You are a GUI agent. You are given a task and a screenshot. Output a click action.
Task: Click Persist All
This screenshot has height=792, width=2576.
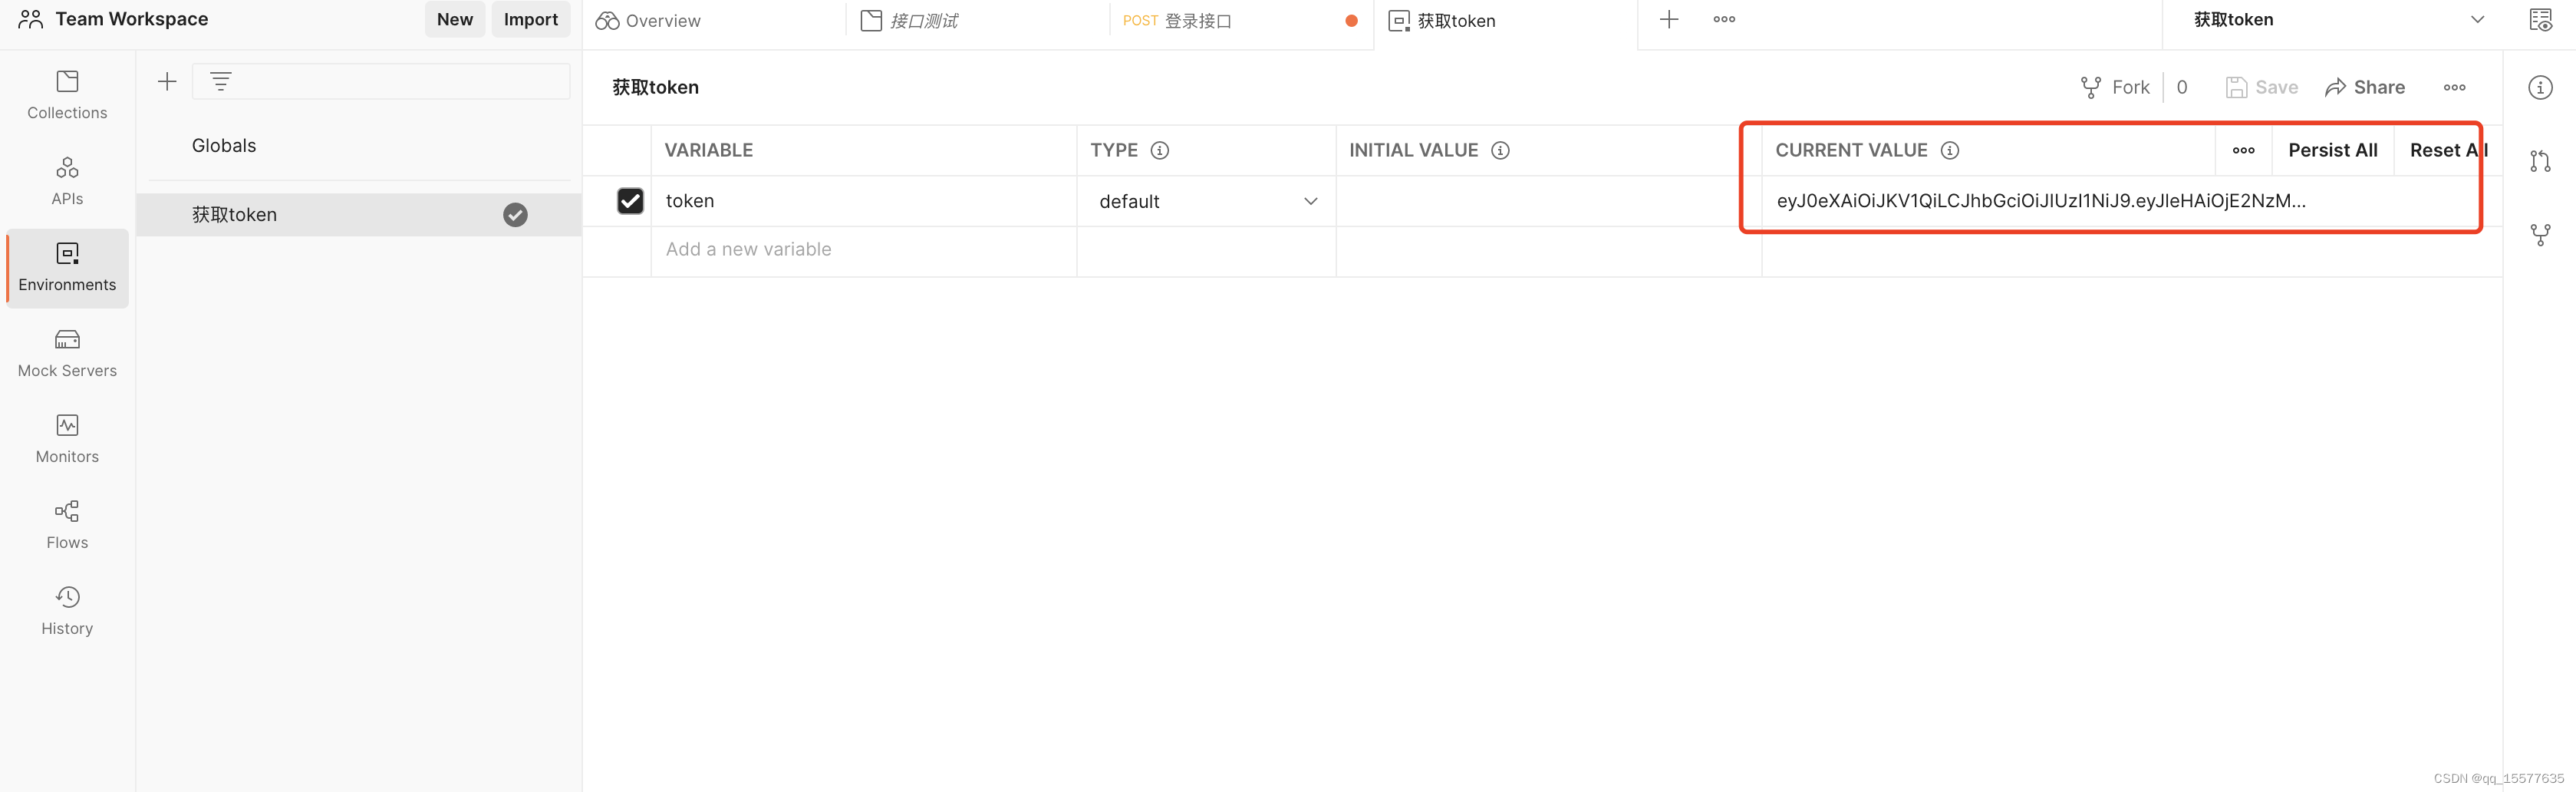[x=2332, y=150]
